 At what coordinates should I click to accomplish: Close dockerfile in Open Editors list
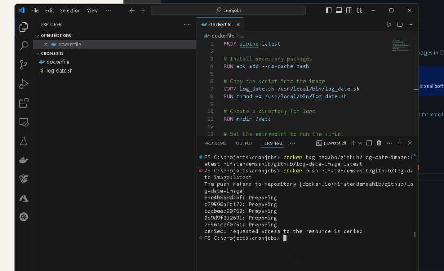tap(46, 44)
